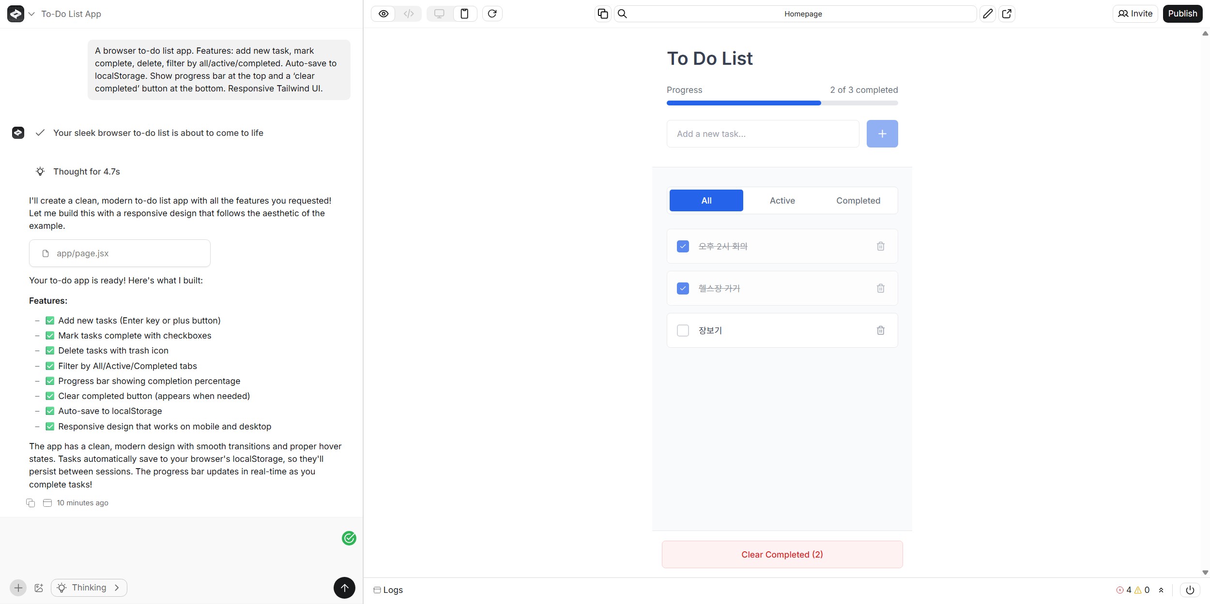1210x604 pixels.
Task: Uncheck the 오후 2시 회의 checkbox
Action: tap(683, 246)
